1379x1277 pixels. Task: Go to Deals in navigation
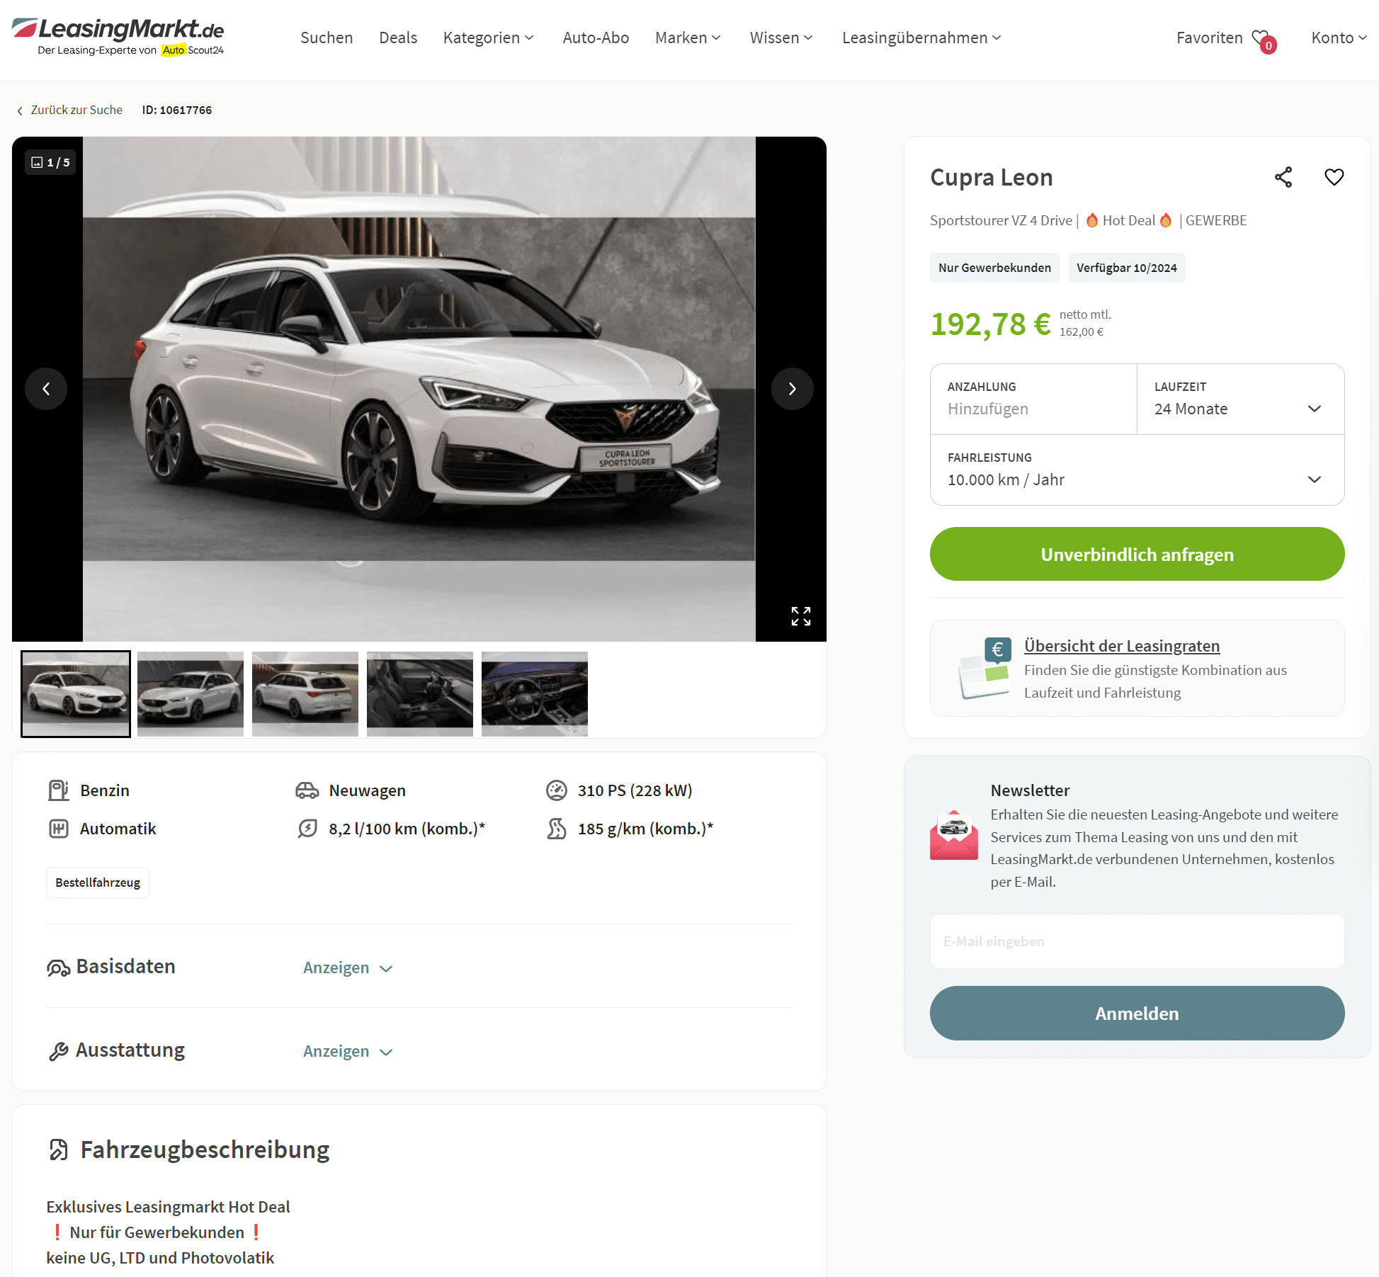398,38
